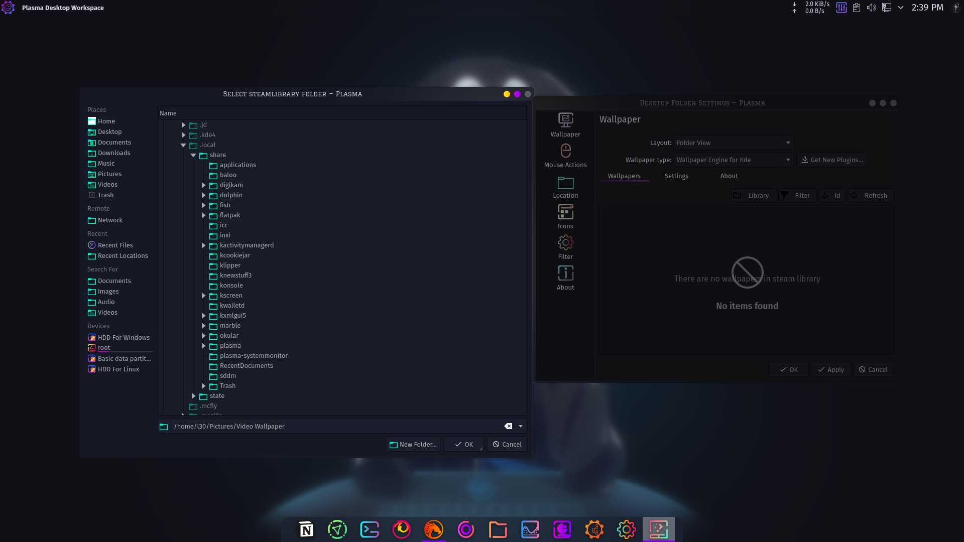Switch to the About tab in wallpaper panel

[x=729, y=175]
